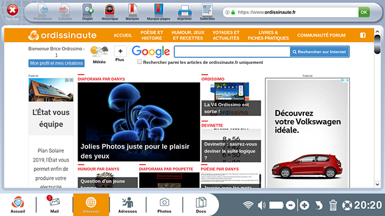Screen dimensions: 385x216
Task: Open the Historique browsing history
Action: tap(110, 12)
